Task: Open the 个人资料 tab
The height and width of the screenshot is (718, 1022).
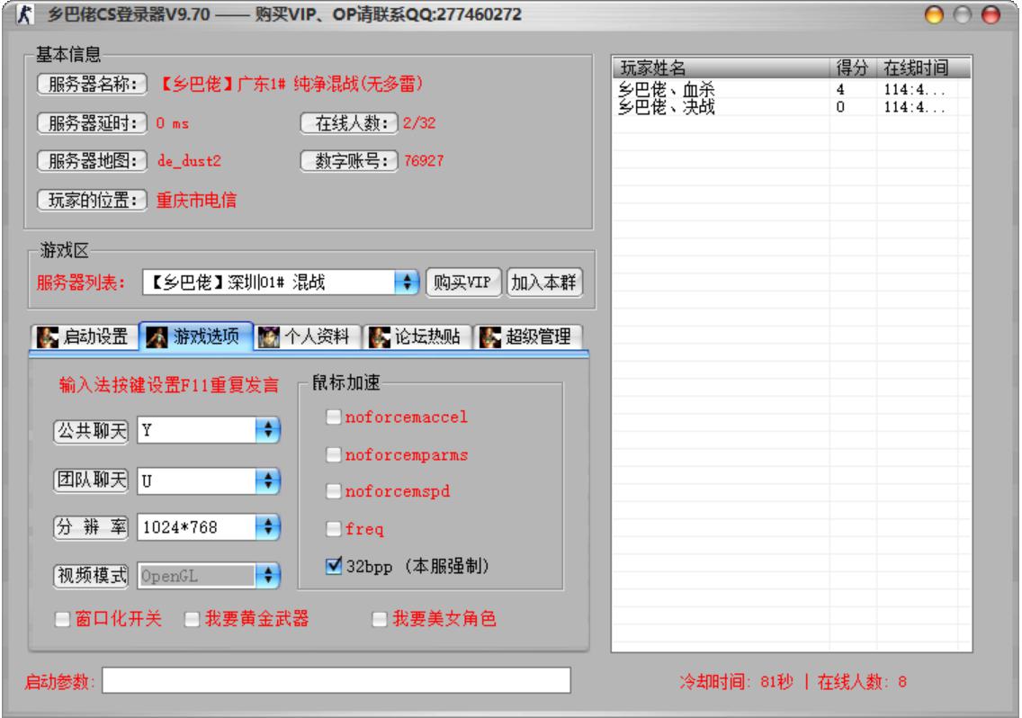Action: (x=307, y=337)
